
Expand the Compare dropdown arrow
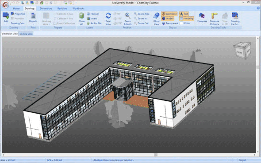[202, 24]
